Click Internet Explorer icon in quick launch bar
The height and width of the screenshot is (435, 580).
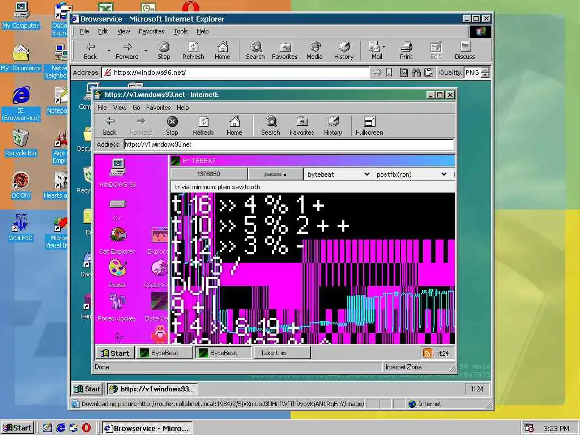(x=61, y=428)
